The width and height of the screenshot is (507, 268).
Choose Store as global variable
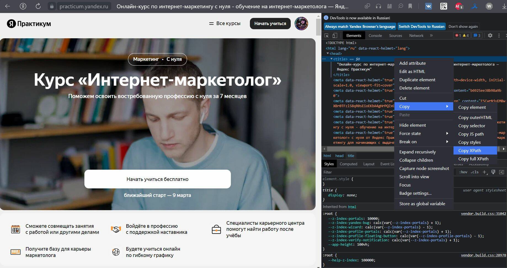tap(424, 204)
